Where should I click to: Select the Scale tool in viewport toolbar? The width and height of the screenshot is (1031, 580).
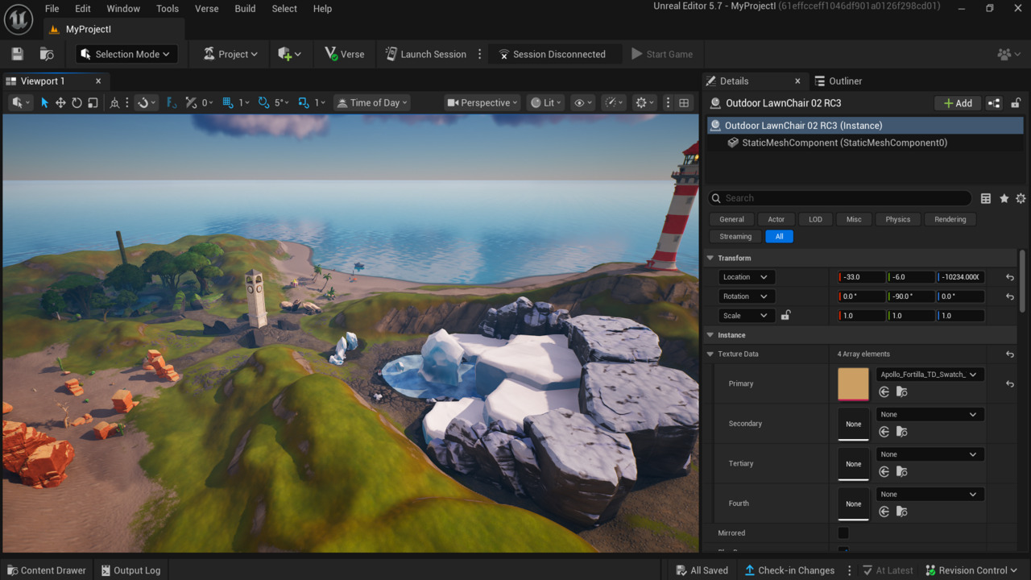93,102
